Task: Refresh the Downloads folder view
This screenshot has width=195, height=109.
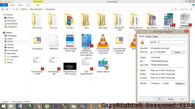Action: click(176, 9)
